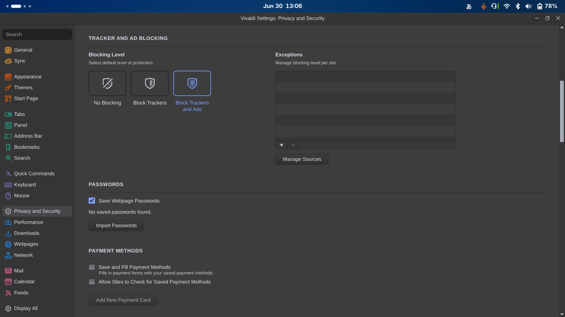Click the Quick Commands icon

(x=8, y=174)
